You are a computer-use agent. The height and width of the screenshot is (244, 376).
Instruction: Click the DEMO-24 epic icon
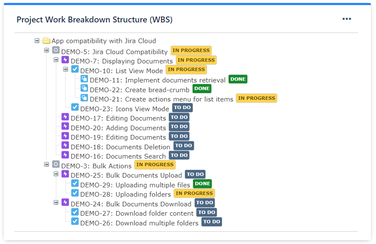click(65, 202)
